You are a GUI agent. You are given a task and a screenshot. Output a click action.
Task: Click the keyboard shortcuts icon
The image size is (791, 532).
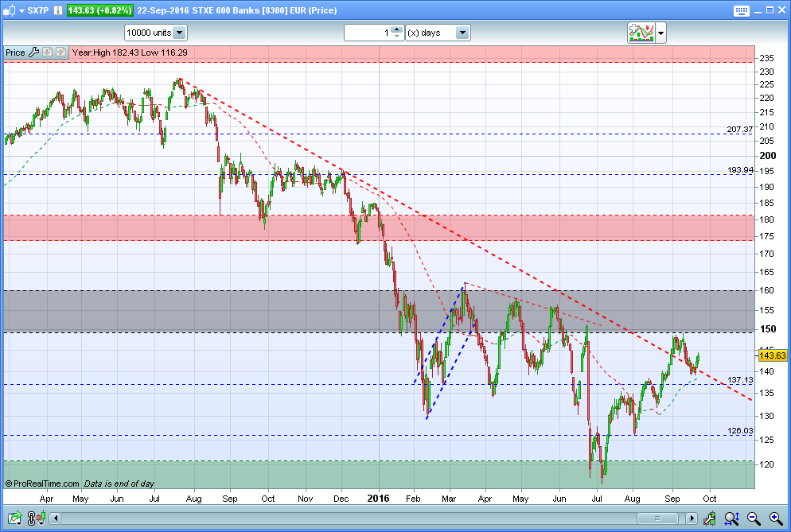coord(741,10)
